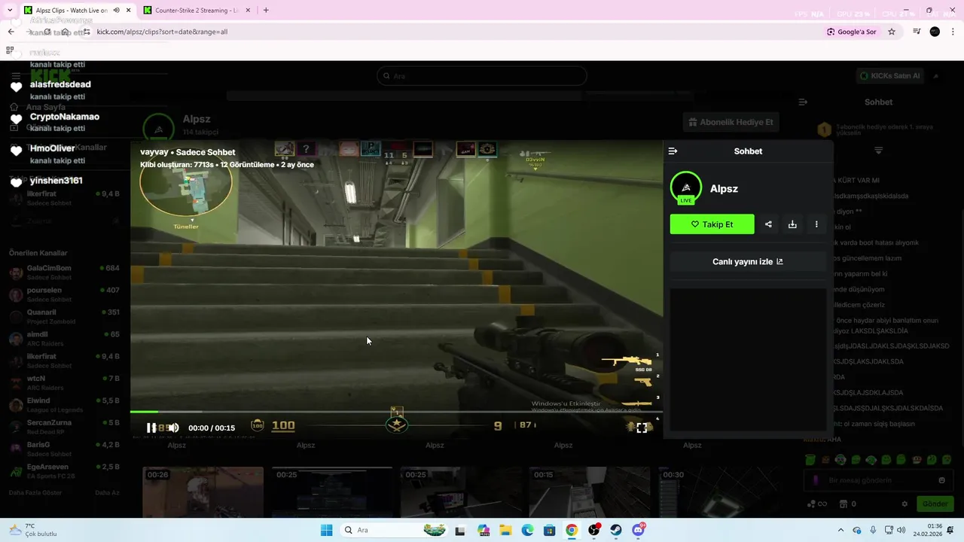Screen dimensions: 964x542
Task: Click Abonelik Hediye Et button
Action: tap(731, 122)
